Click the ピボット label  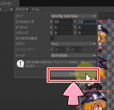pyautogui.click(x=21, y=44)
